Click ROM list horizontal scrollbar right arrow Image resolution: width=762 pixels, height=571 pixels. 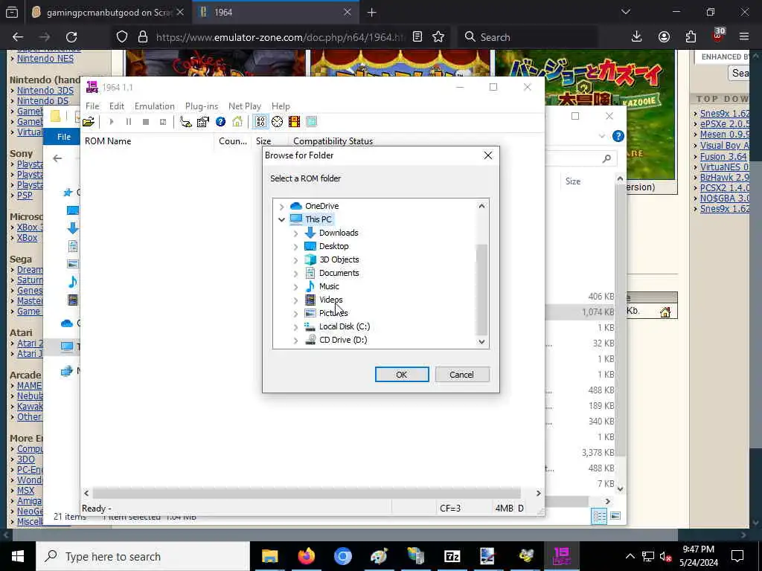tap(538, 494)
